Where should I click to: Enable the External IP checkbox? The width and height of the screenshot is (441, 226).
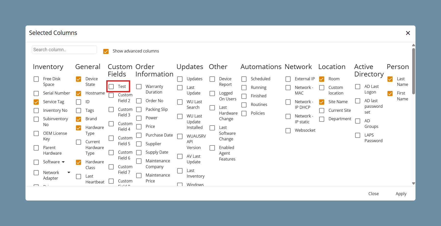[x=288, y=79]
